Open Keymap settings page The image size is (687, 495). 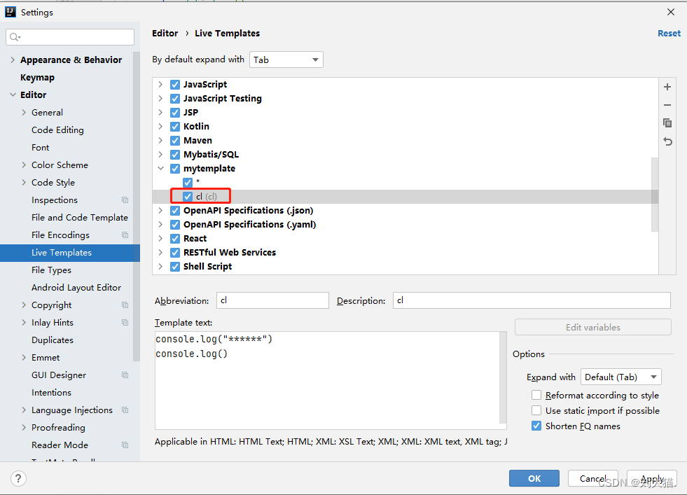coord(37,78)
